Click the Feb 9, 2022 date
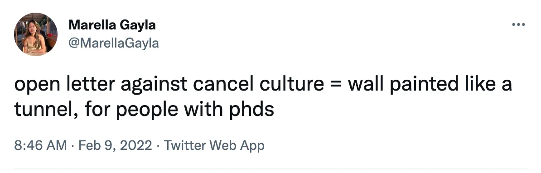This screenshot has height=173, width=541. pyautogui.click(x=115, y=145)
